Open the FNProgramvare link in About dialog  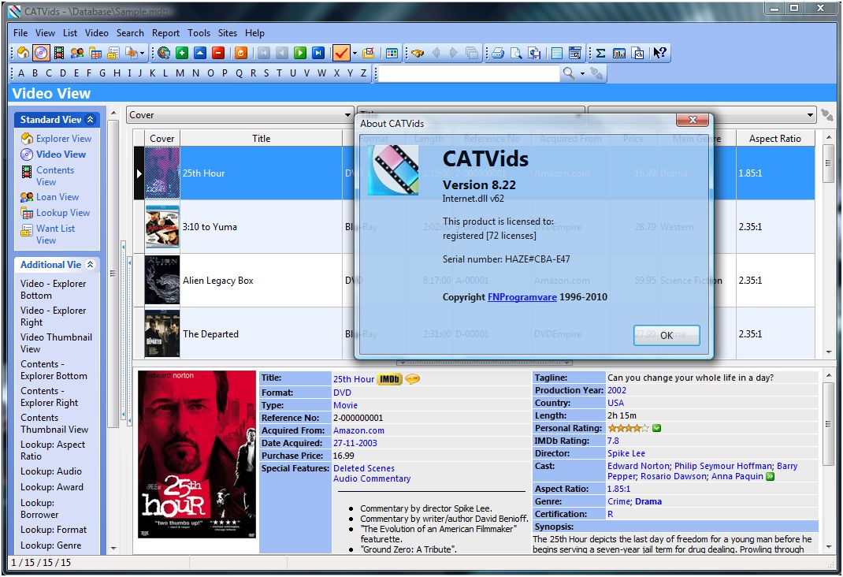tap(522, 297)
